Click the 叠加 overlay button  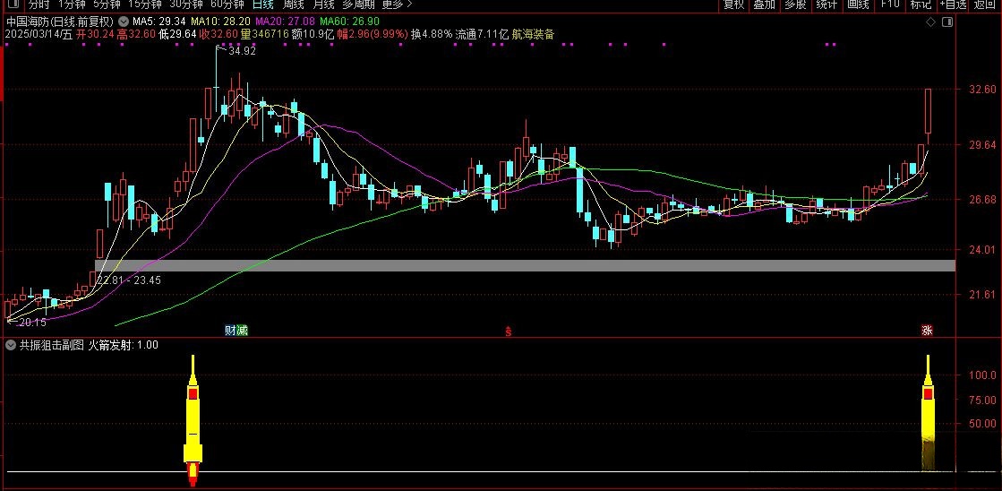764,4
